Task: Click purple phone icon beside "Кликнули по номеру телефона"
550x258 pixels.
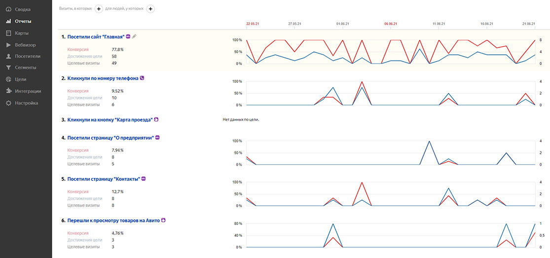Action: (142, 78)
